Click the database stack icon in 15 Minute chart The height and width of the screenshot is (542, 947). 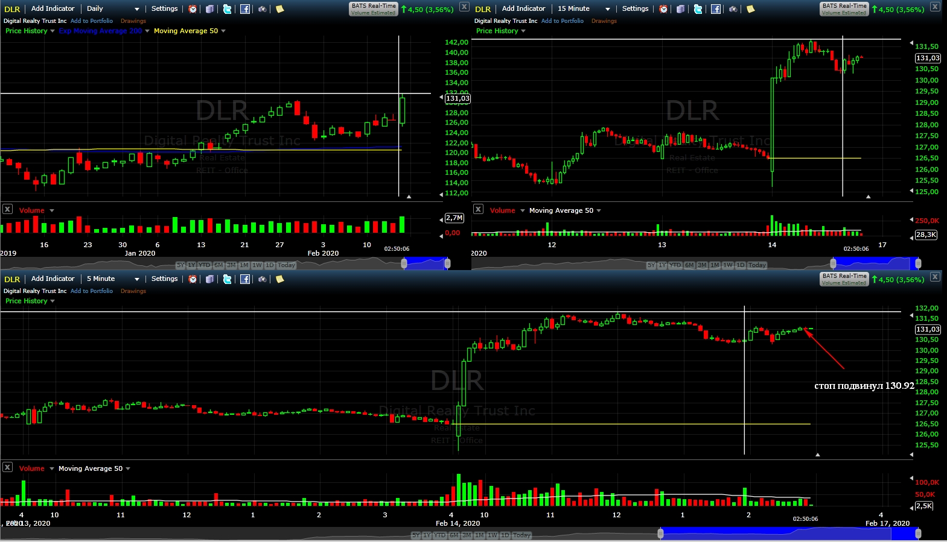click(680, 9)
